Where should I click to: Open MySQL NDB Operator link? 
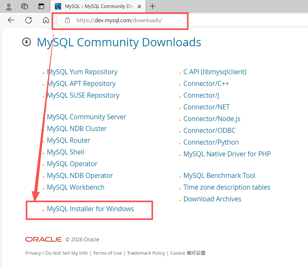pyautogui.click(x=80, y=175)
